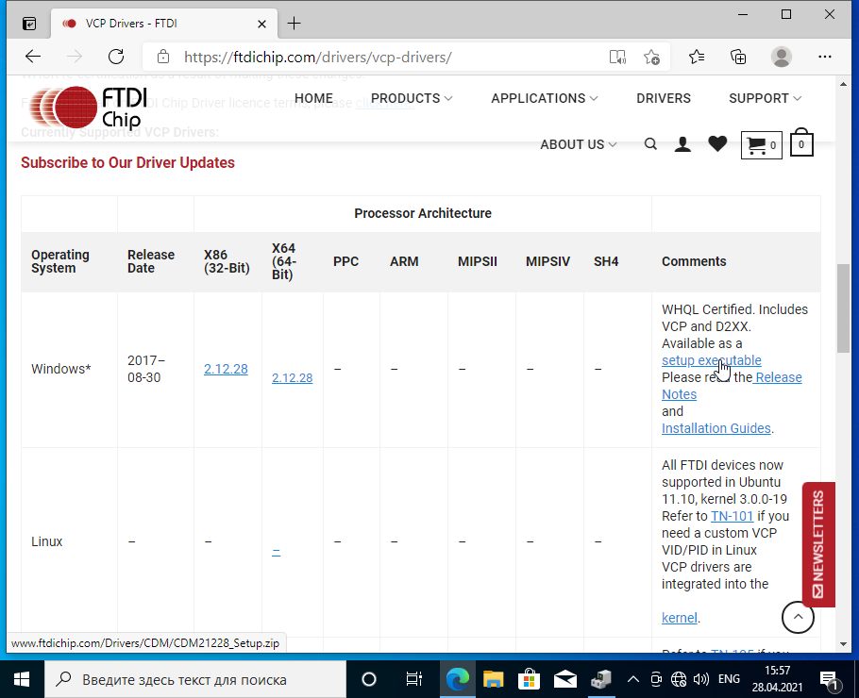Open the notification center icon
Image resolution: width=859 pixels, height=698 pixels.
(829, 680)
